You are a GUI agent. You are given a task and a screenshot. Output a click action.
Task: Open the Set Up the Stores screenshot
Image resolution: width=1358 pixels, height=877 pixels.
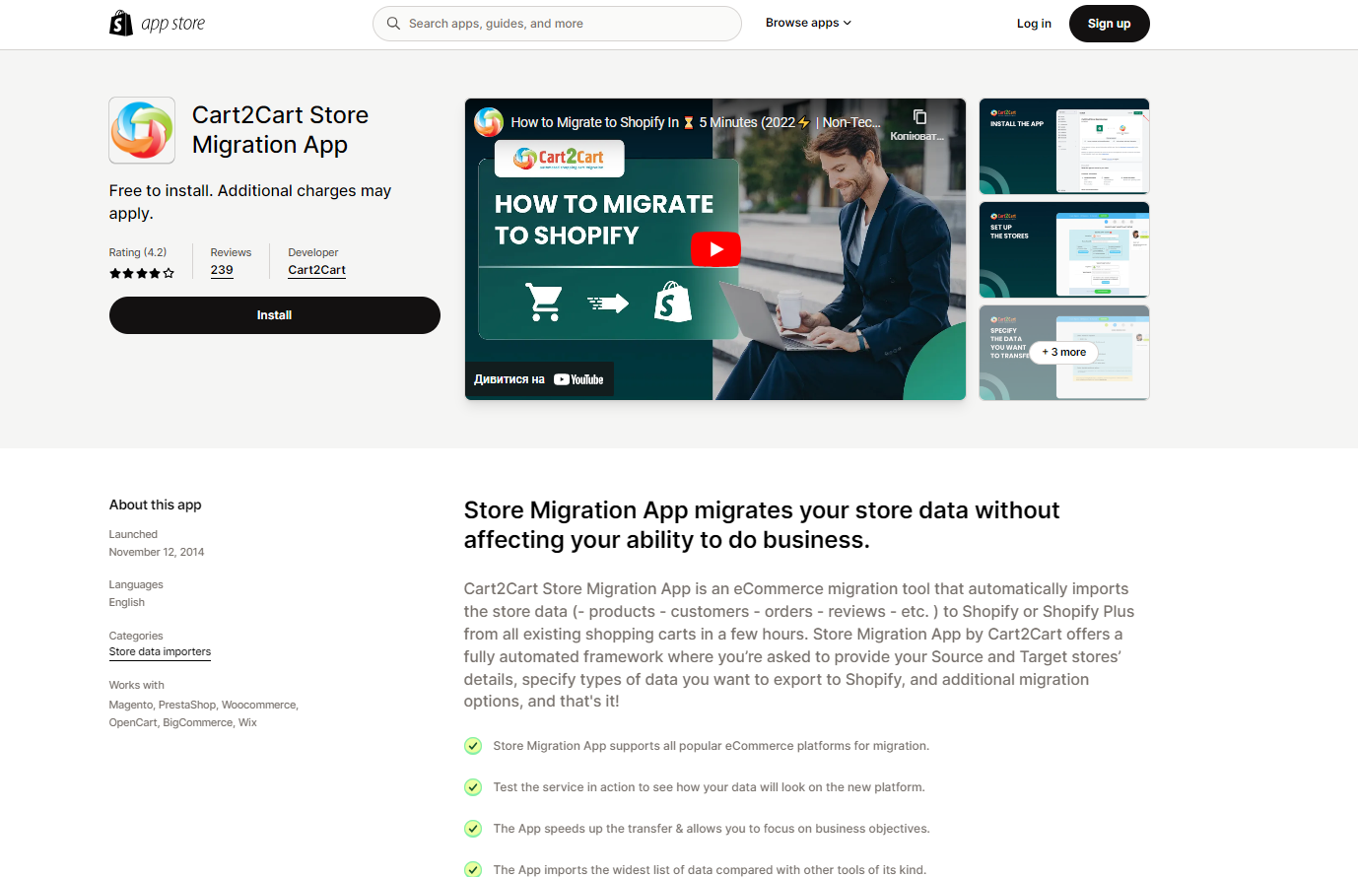tap(1064, 249)
